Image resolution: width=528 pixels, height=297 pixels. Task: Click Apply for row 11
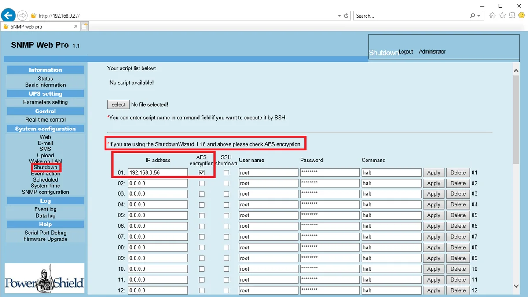click(433, 279)
